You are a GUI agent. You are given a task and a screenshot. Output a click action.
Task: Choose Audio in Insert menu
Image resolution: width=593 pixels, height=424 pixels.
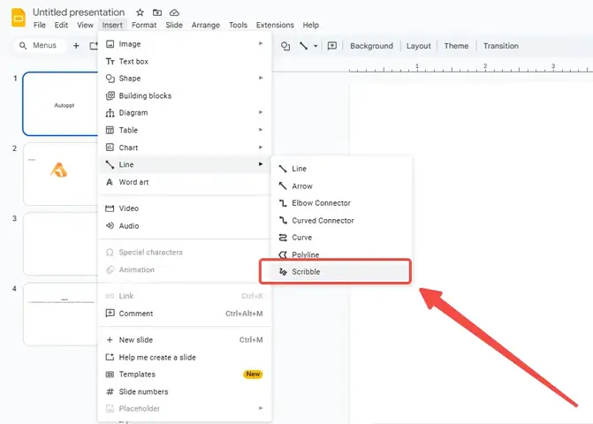(184, 225)
